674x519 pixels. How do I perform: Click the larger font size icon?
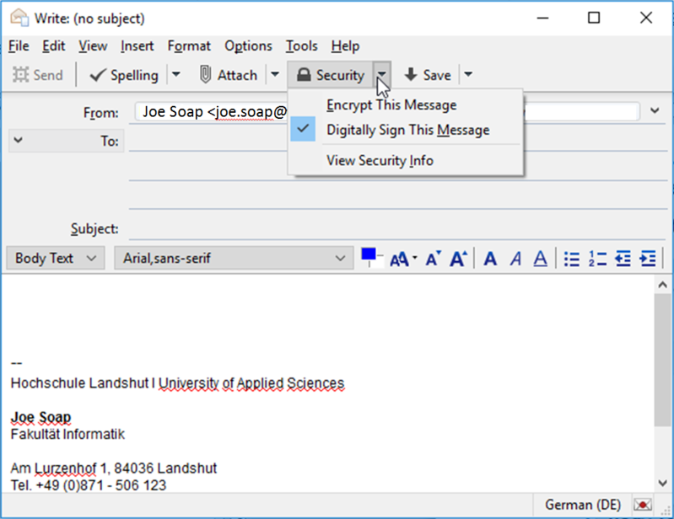coord(458,259)
